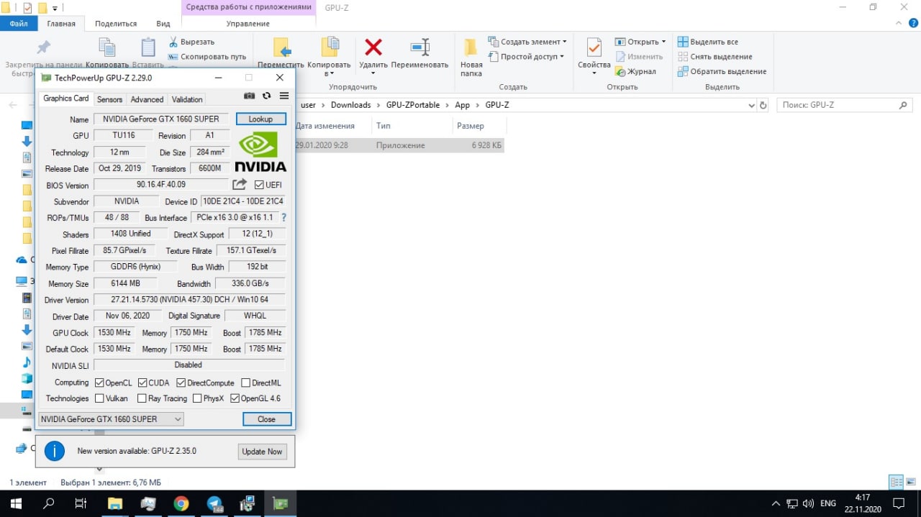Click Invert selection (Обратить выделение)
Image resolution: width=921 pixels, height=517 pixels.
pos(722,71)
